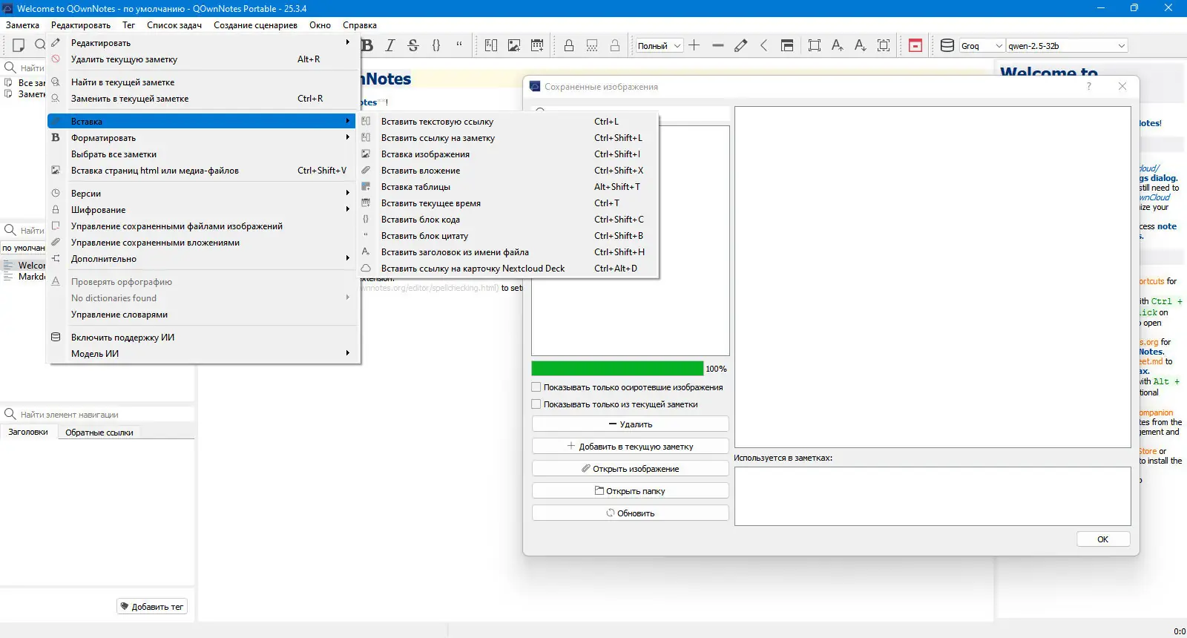The width and height of the screenshot is (1187, 638).
Task: Click the green 100% progress bar
Action: 617,369
